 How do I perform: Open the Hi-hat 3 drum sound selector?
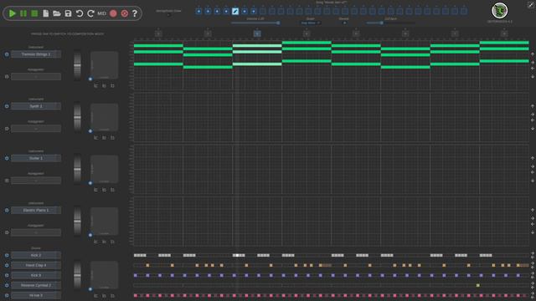tap(36, 295)
